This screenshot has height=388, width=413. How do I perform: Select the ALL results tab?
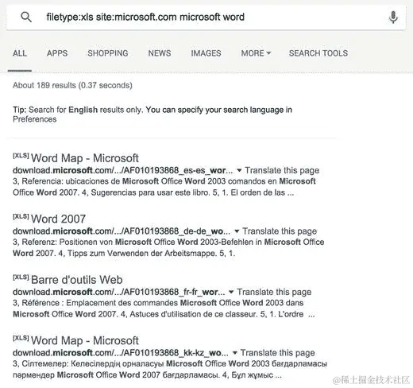20,53
